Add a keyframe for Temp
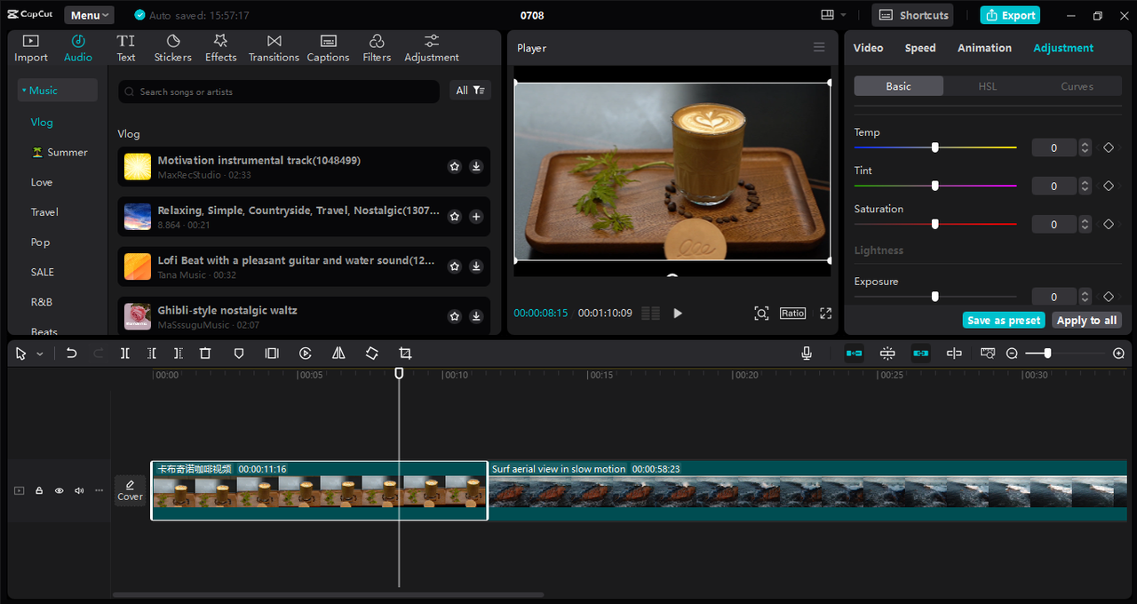 coord(1109,148)
